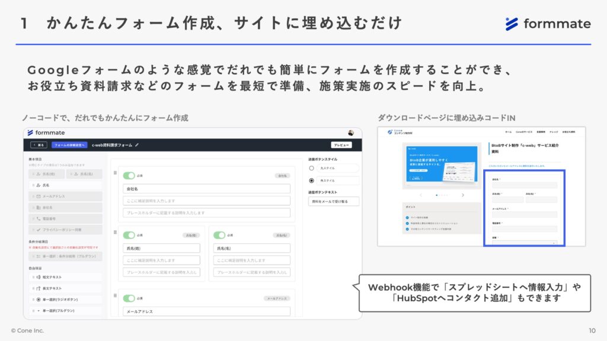Click the 自由項目 section heading
The width and height of the screenshot is (607, 341).
point(35,268)
